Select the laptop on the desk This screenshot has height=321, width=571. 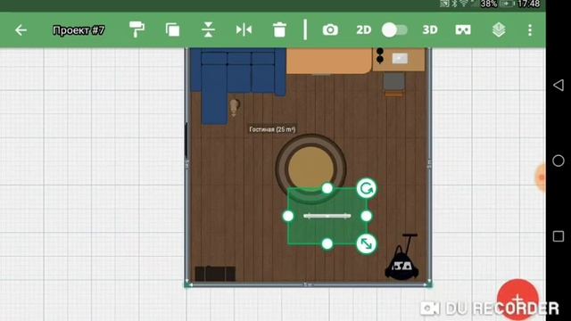(x=400, y=58)
